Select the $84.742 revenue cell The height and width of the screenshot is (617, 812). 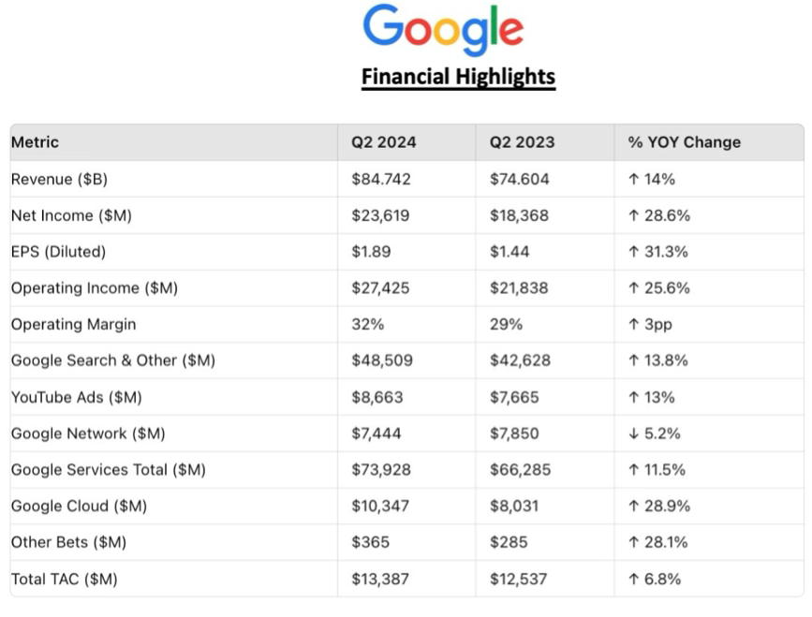380,179
